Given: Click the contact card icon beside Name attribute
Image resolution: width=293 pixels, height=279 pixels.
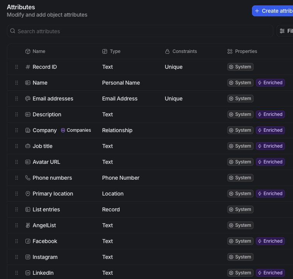Looking at the screenshot, I should [x=28, y=83].
